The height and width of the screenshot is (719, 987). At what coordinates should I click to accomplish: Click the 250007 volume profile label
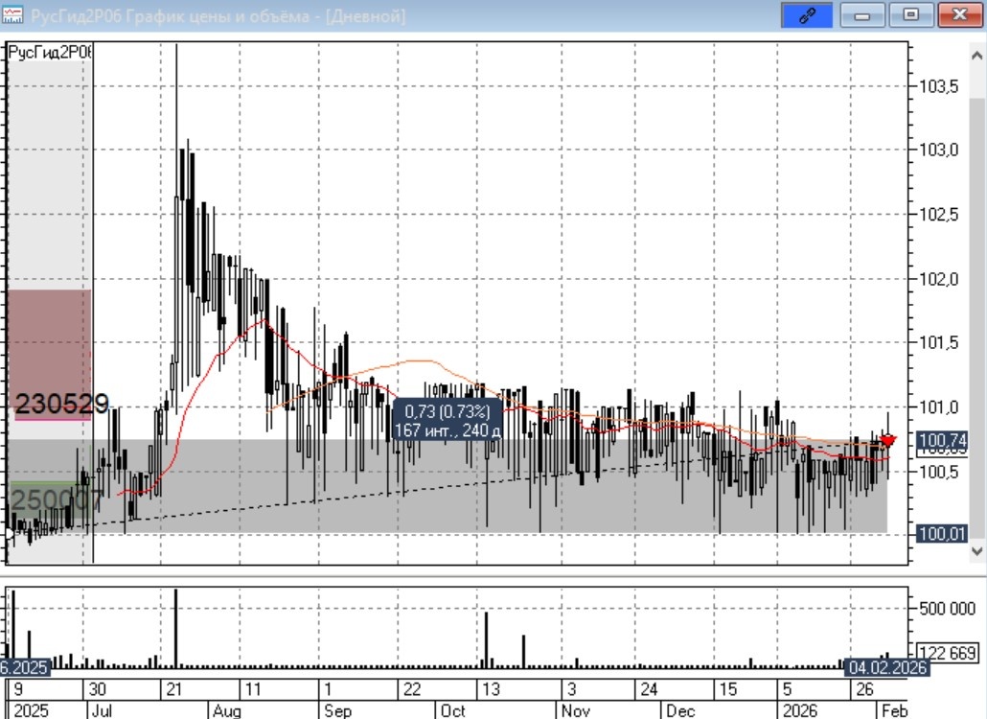pos(56,499)
